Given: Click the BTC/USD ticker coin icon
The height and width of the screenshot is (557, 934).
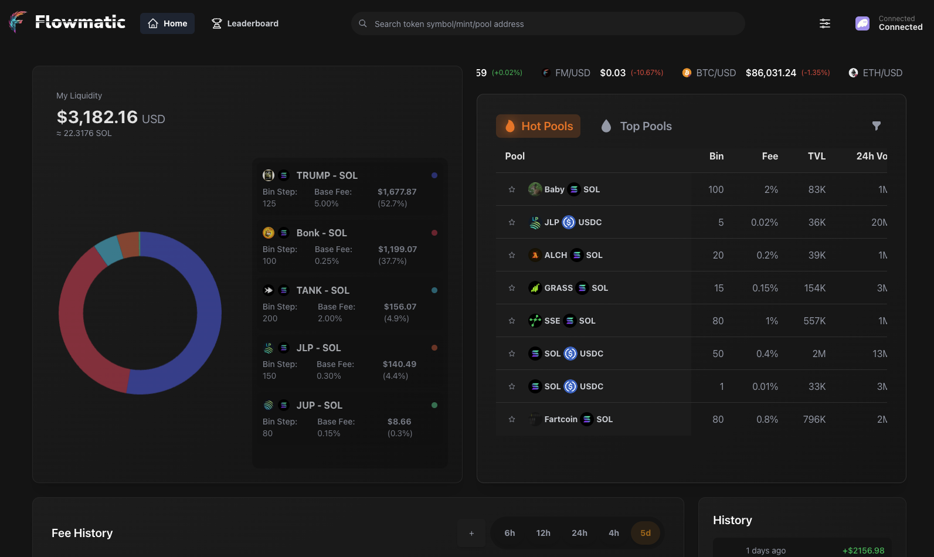Looking at the screenshot, I should click(687, 73).
